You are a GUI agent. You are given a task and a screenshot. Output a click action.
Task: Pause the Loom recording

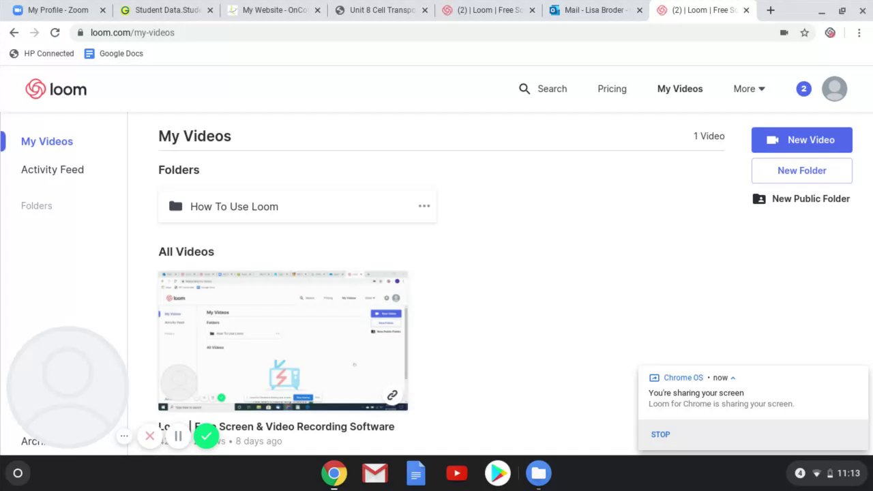178,436
